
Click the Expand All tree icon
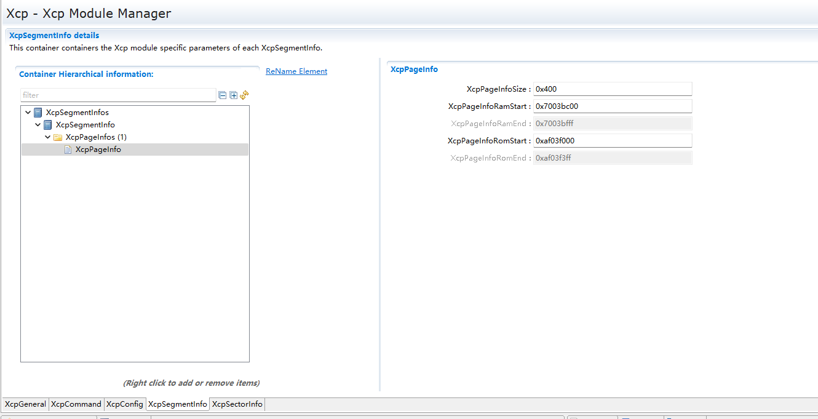[233, 95]
